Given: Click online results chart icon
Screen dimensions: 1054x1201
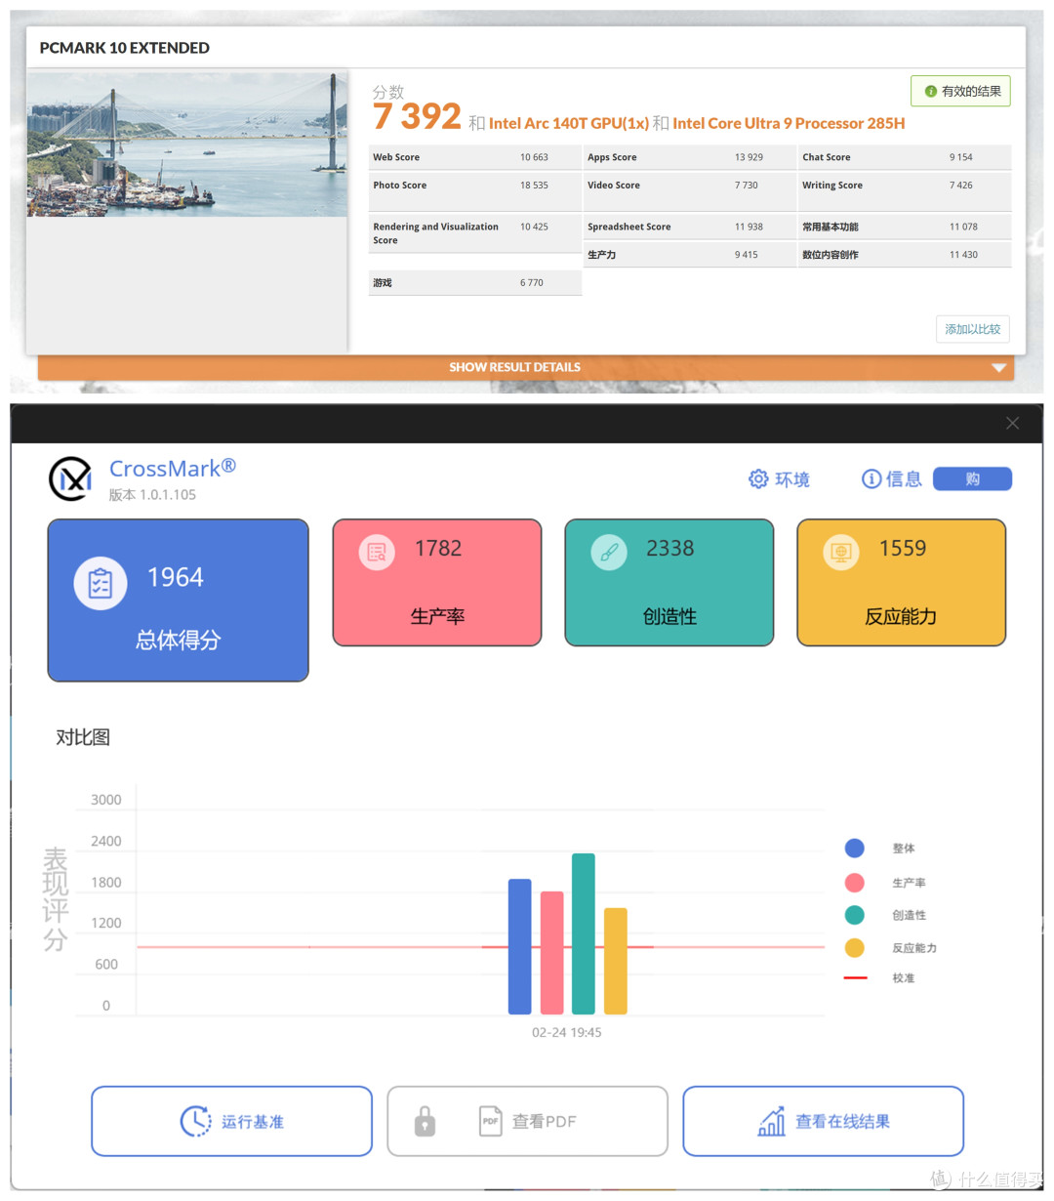Looking at the screenshot, I should [x=772, y=1122].
